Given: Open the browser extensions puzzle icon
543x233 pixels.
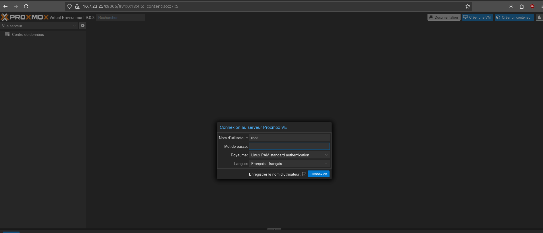Looking at the screenshot, I should pyautogui.click(x=521, y=6).
